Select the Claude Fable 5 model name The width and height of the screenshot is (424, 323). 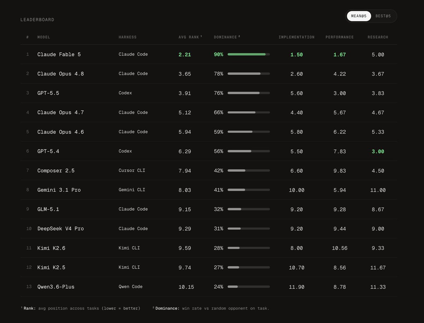click(59, 54)
